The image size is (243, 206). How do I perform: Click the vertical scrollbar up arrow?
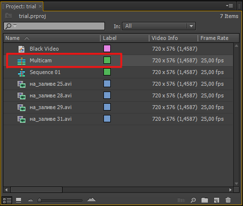coord(236,46)
